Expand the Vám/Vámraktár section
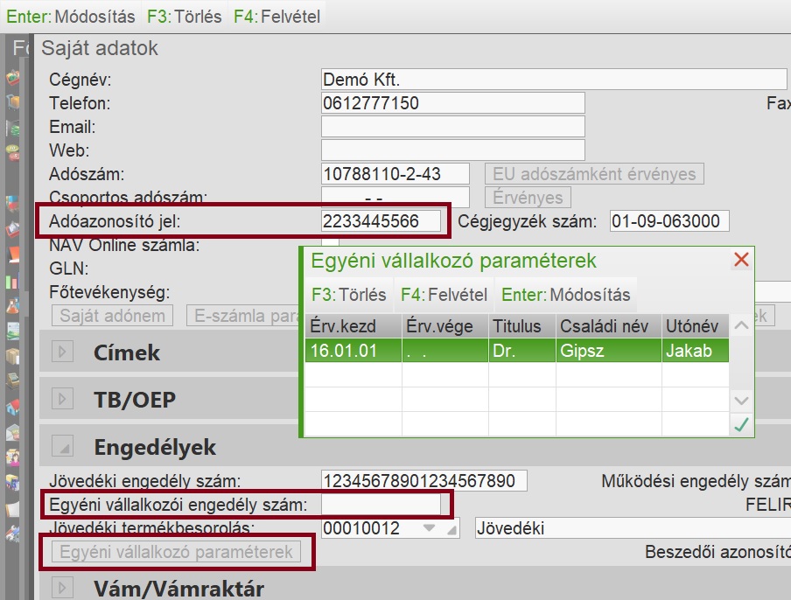The image size is (791, 600). (62, 588)
